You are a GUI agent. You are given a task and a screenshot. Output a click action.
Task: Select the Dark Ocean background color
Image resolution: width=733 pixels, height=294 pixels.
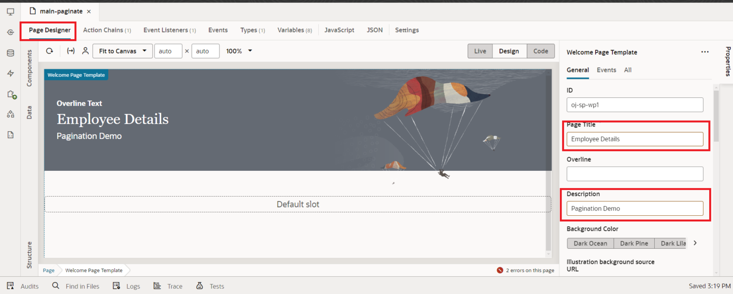(590, 243)
